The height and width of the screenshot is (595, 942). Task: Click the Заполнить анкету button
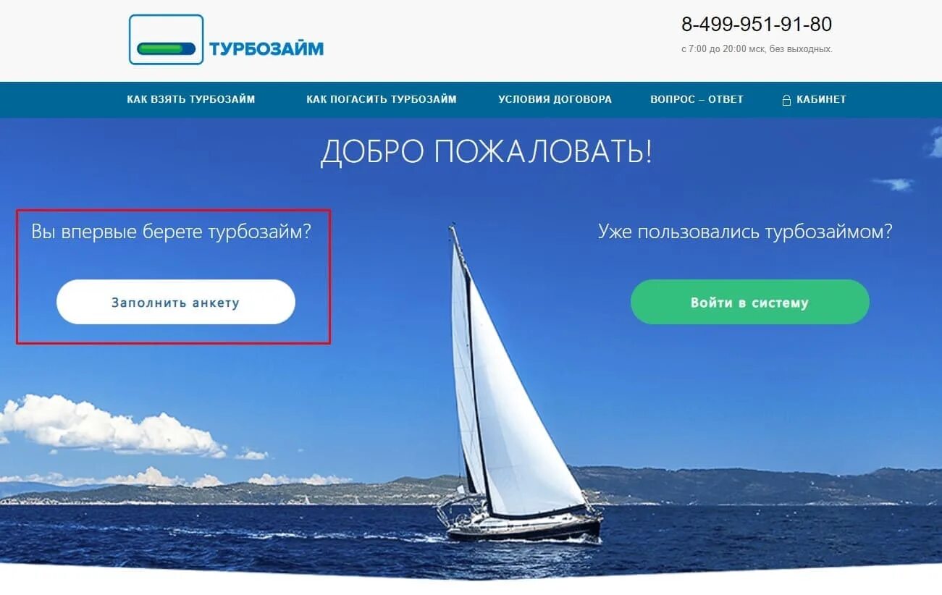tap(176, 302)
